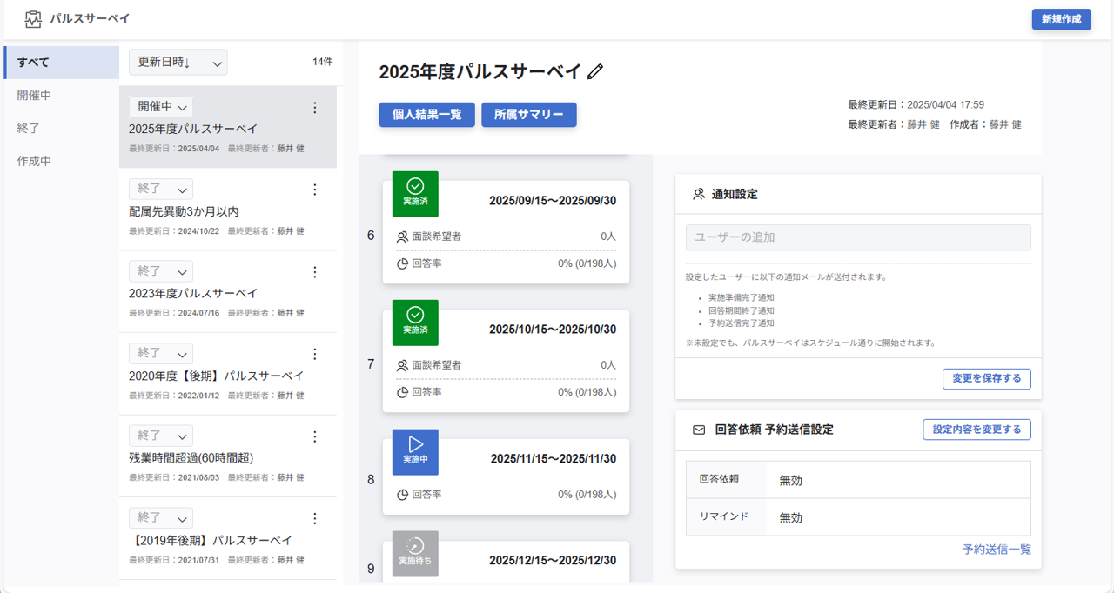This screenshot has height=593, width=1114.
Task: Open the 更新日時 sort dropdown
Action: (x=178, y=62)
